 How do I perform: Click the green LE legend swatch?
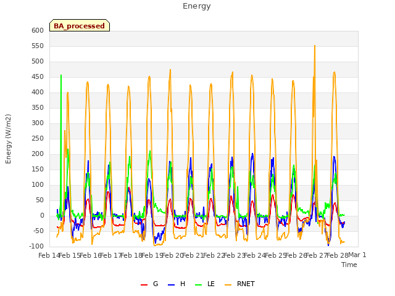[199, 285]
